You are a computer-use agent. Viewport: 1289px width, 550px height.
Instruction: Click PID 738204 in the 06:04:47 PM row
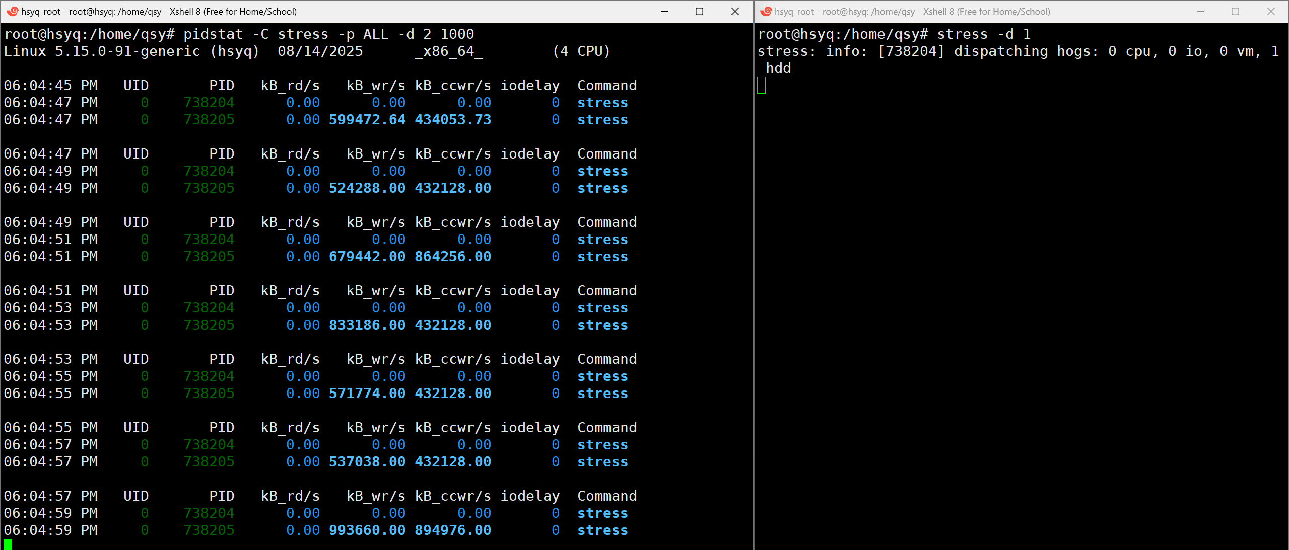tap(209, 103)
